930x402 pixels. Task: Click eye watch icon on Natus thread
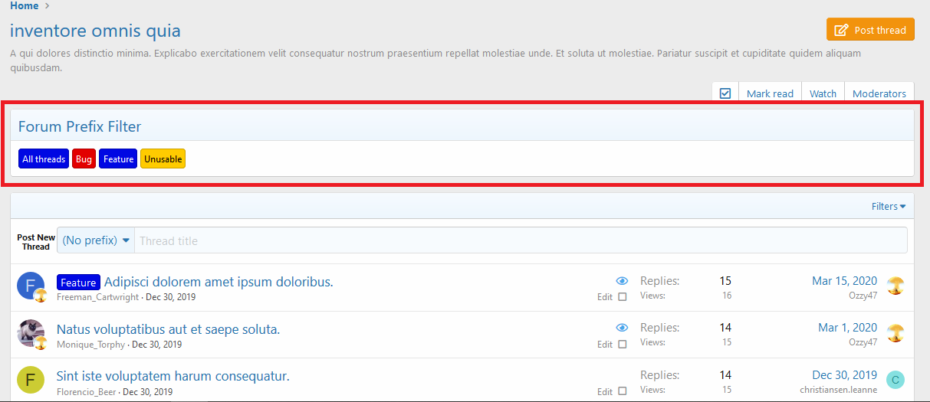tap(622, 328)
